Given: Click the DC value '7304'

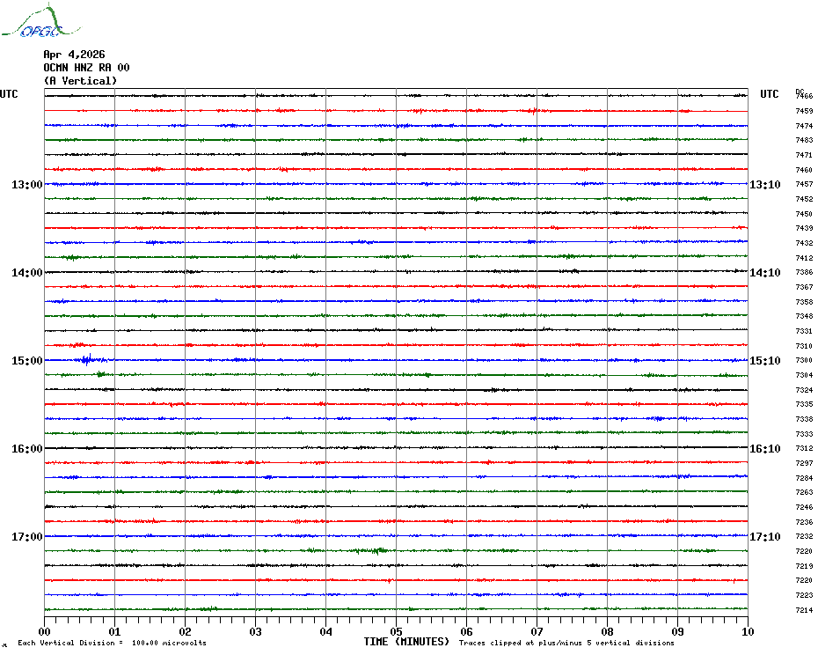Looking at the screenshot, I should tap(804, 375).
